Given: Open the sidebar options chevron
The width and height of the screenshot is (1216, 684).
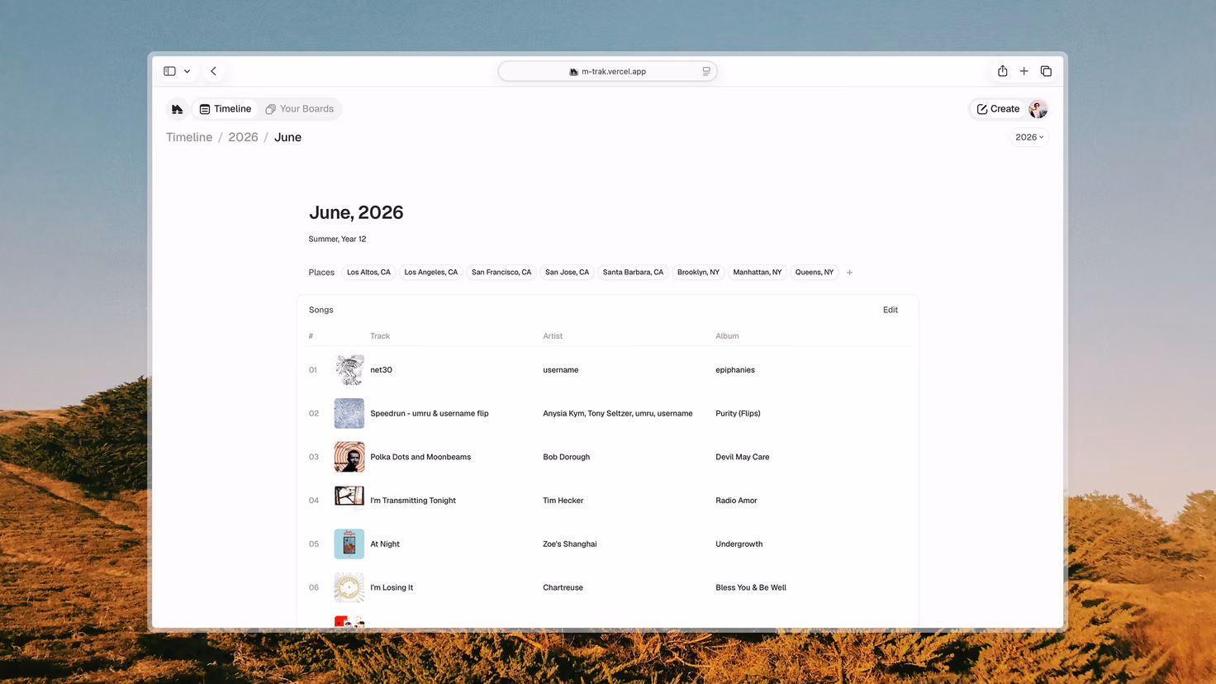Looking at the screenshot, I should (x=188, y=71).
